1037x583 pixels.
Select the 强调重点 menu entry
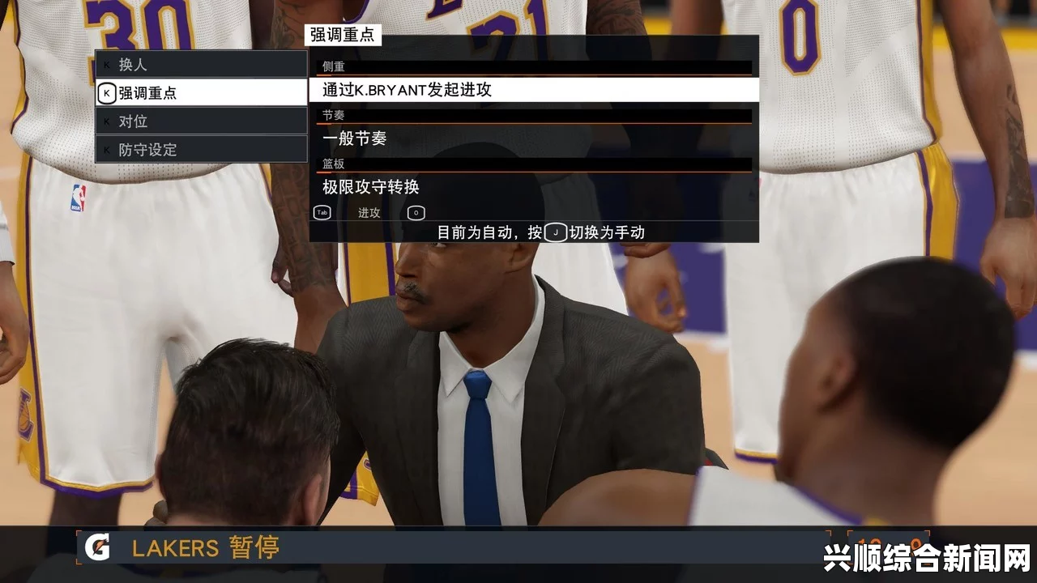(201, 92)
